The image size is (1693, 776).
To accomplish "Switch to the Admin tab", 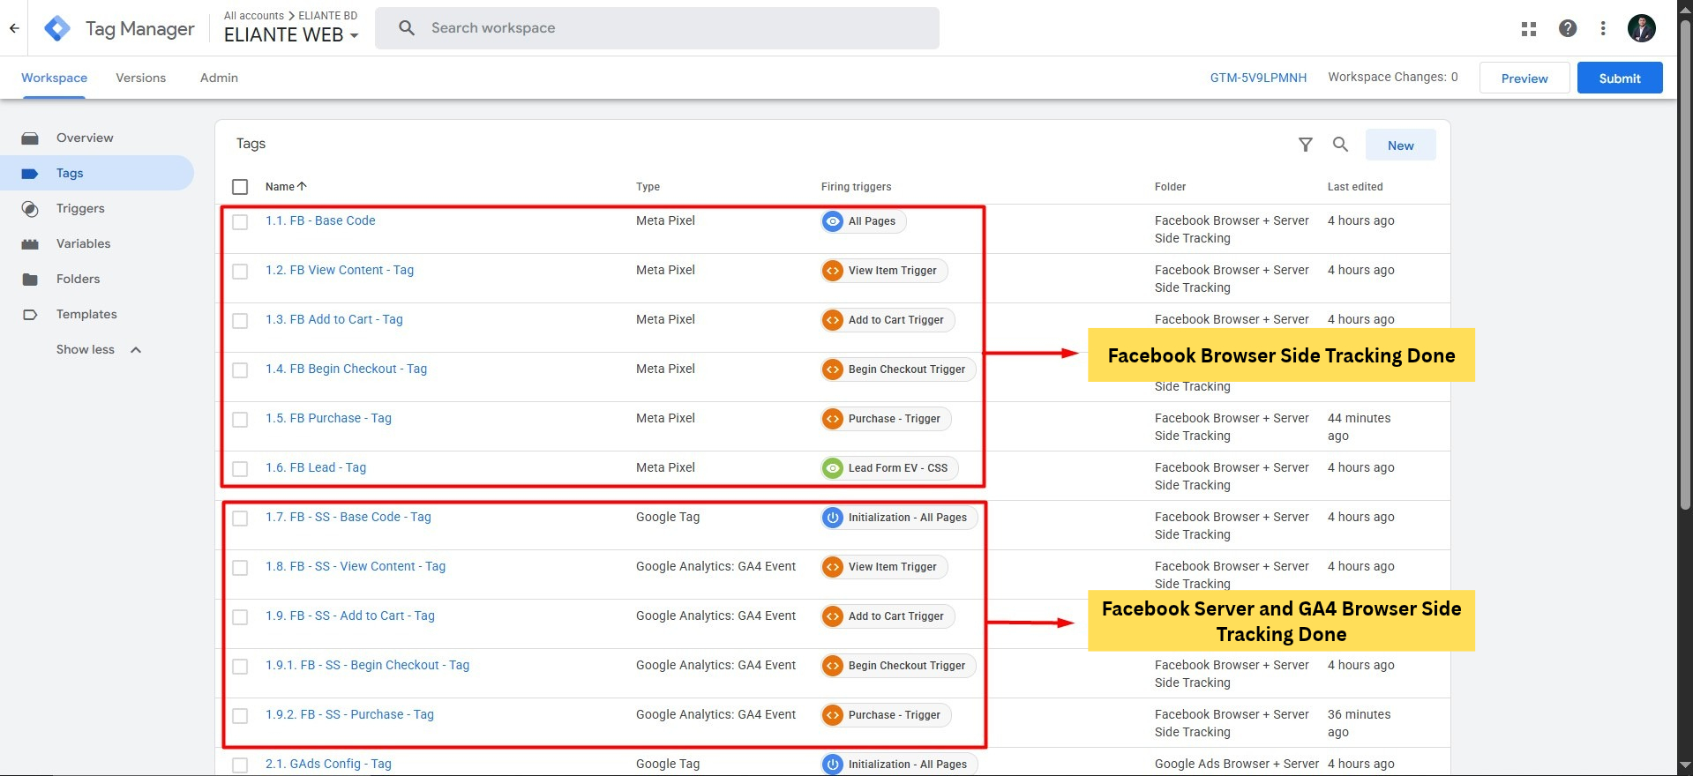I will [x=219, y=78].
